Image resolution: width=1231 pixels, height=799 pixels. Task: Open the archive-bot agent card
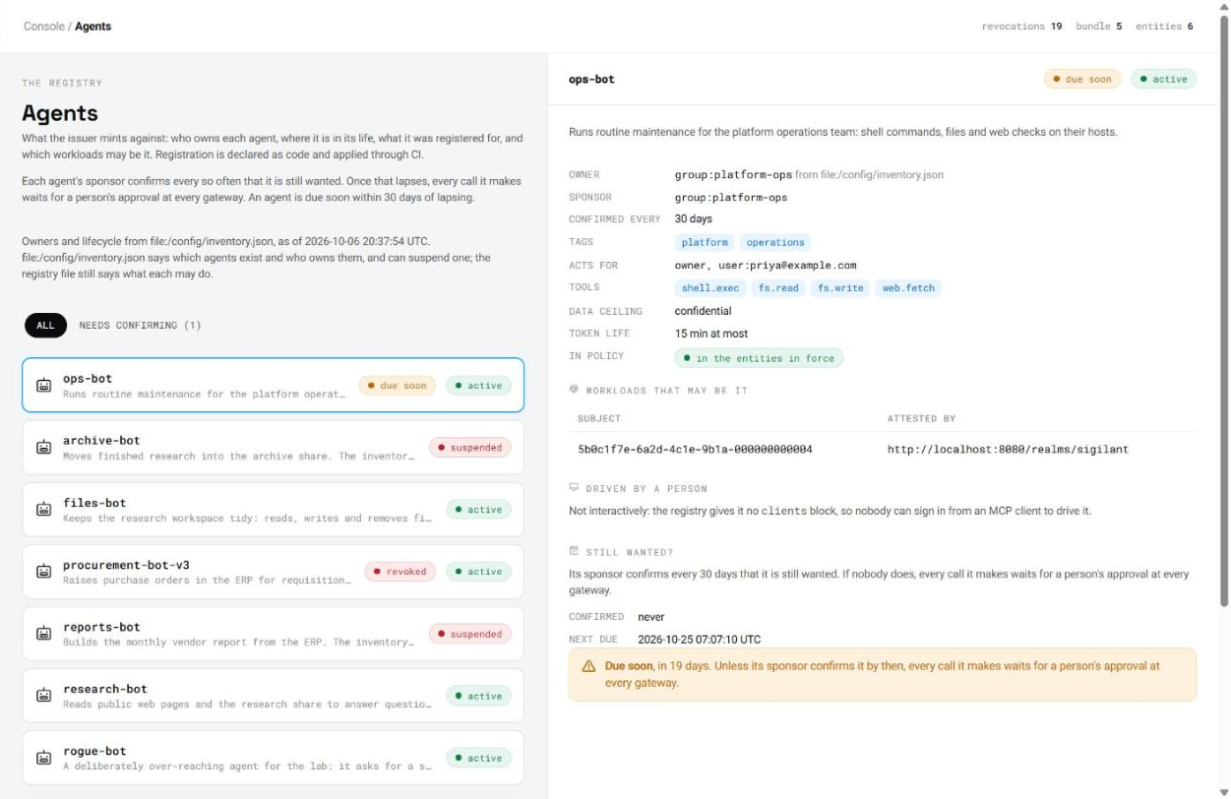click(x=273, y=448)
